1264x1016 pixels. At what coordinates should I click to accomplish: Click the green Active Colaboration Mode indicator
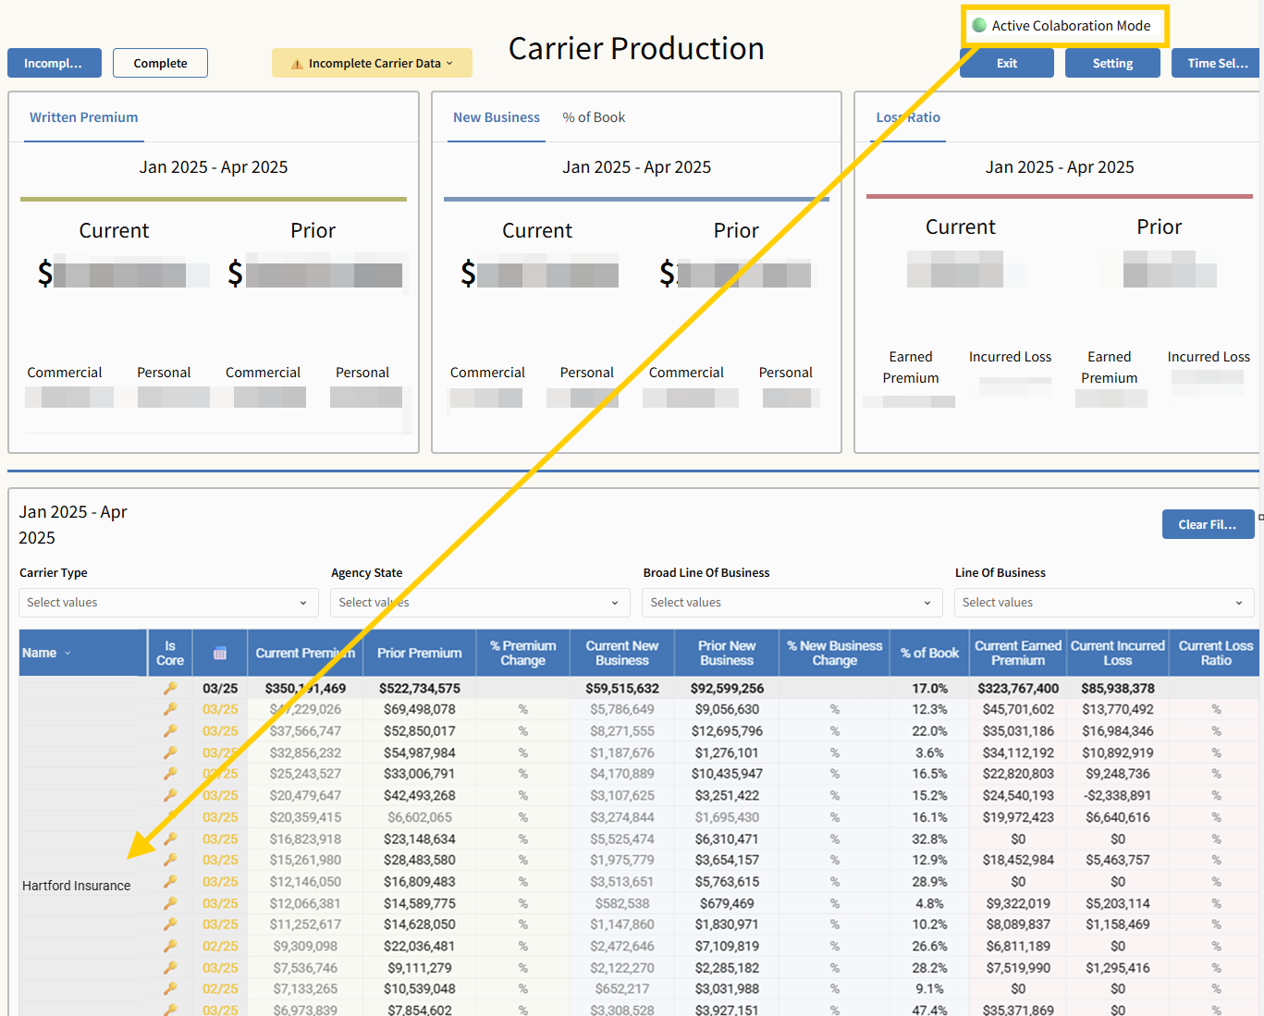tap(979, 26)
